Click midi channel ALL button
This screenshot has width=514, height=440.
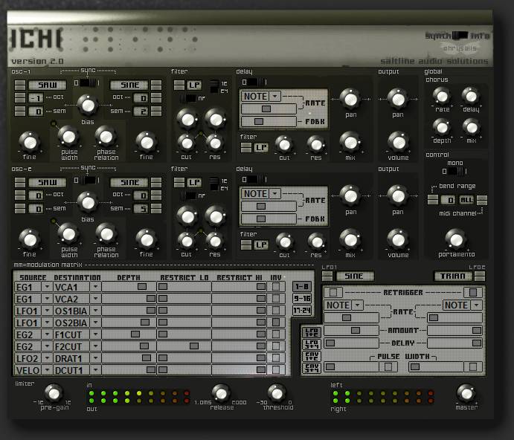tap(466, 199)
